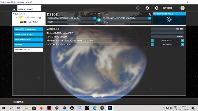198x111 pixels.
Task: Click the home icon in the top bar
Action: tap(14, 9)
